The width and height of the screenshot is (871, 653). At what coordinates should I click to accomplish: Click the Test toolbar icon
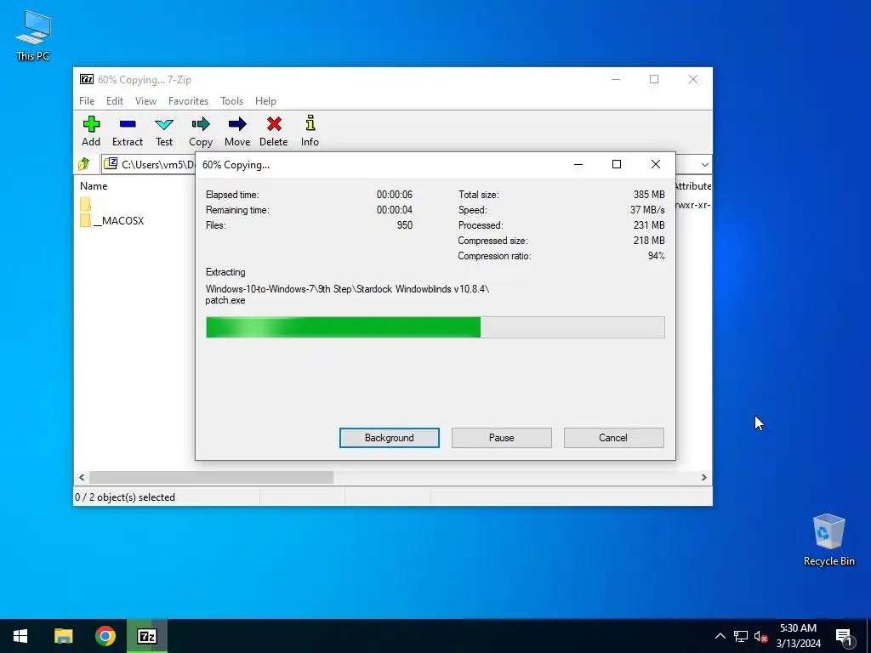click(x=164, y=131)
